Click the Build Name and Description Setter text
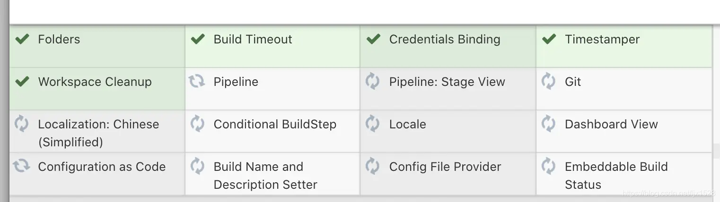Image resolution: width=720 pixels, height=202 pixels. [x=265, y=175]
